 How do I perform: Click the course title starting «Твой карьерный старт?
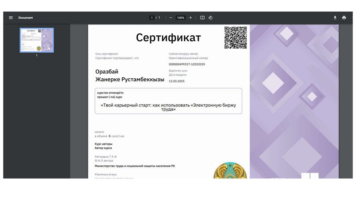(x=168, y=107)
